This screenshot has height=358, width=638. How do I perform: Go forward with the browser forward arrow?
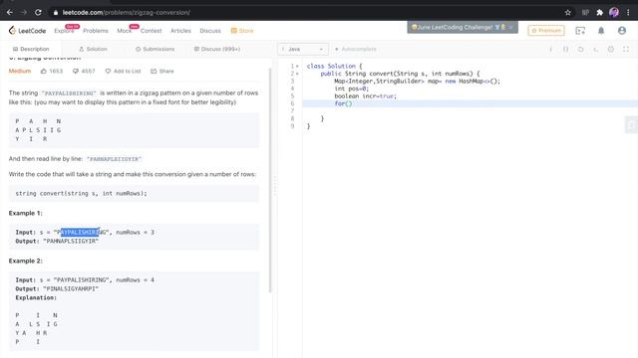click(x=24, y=13)
